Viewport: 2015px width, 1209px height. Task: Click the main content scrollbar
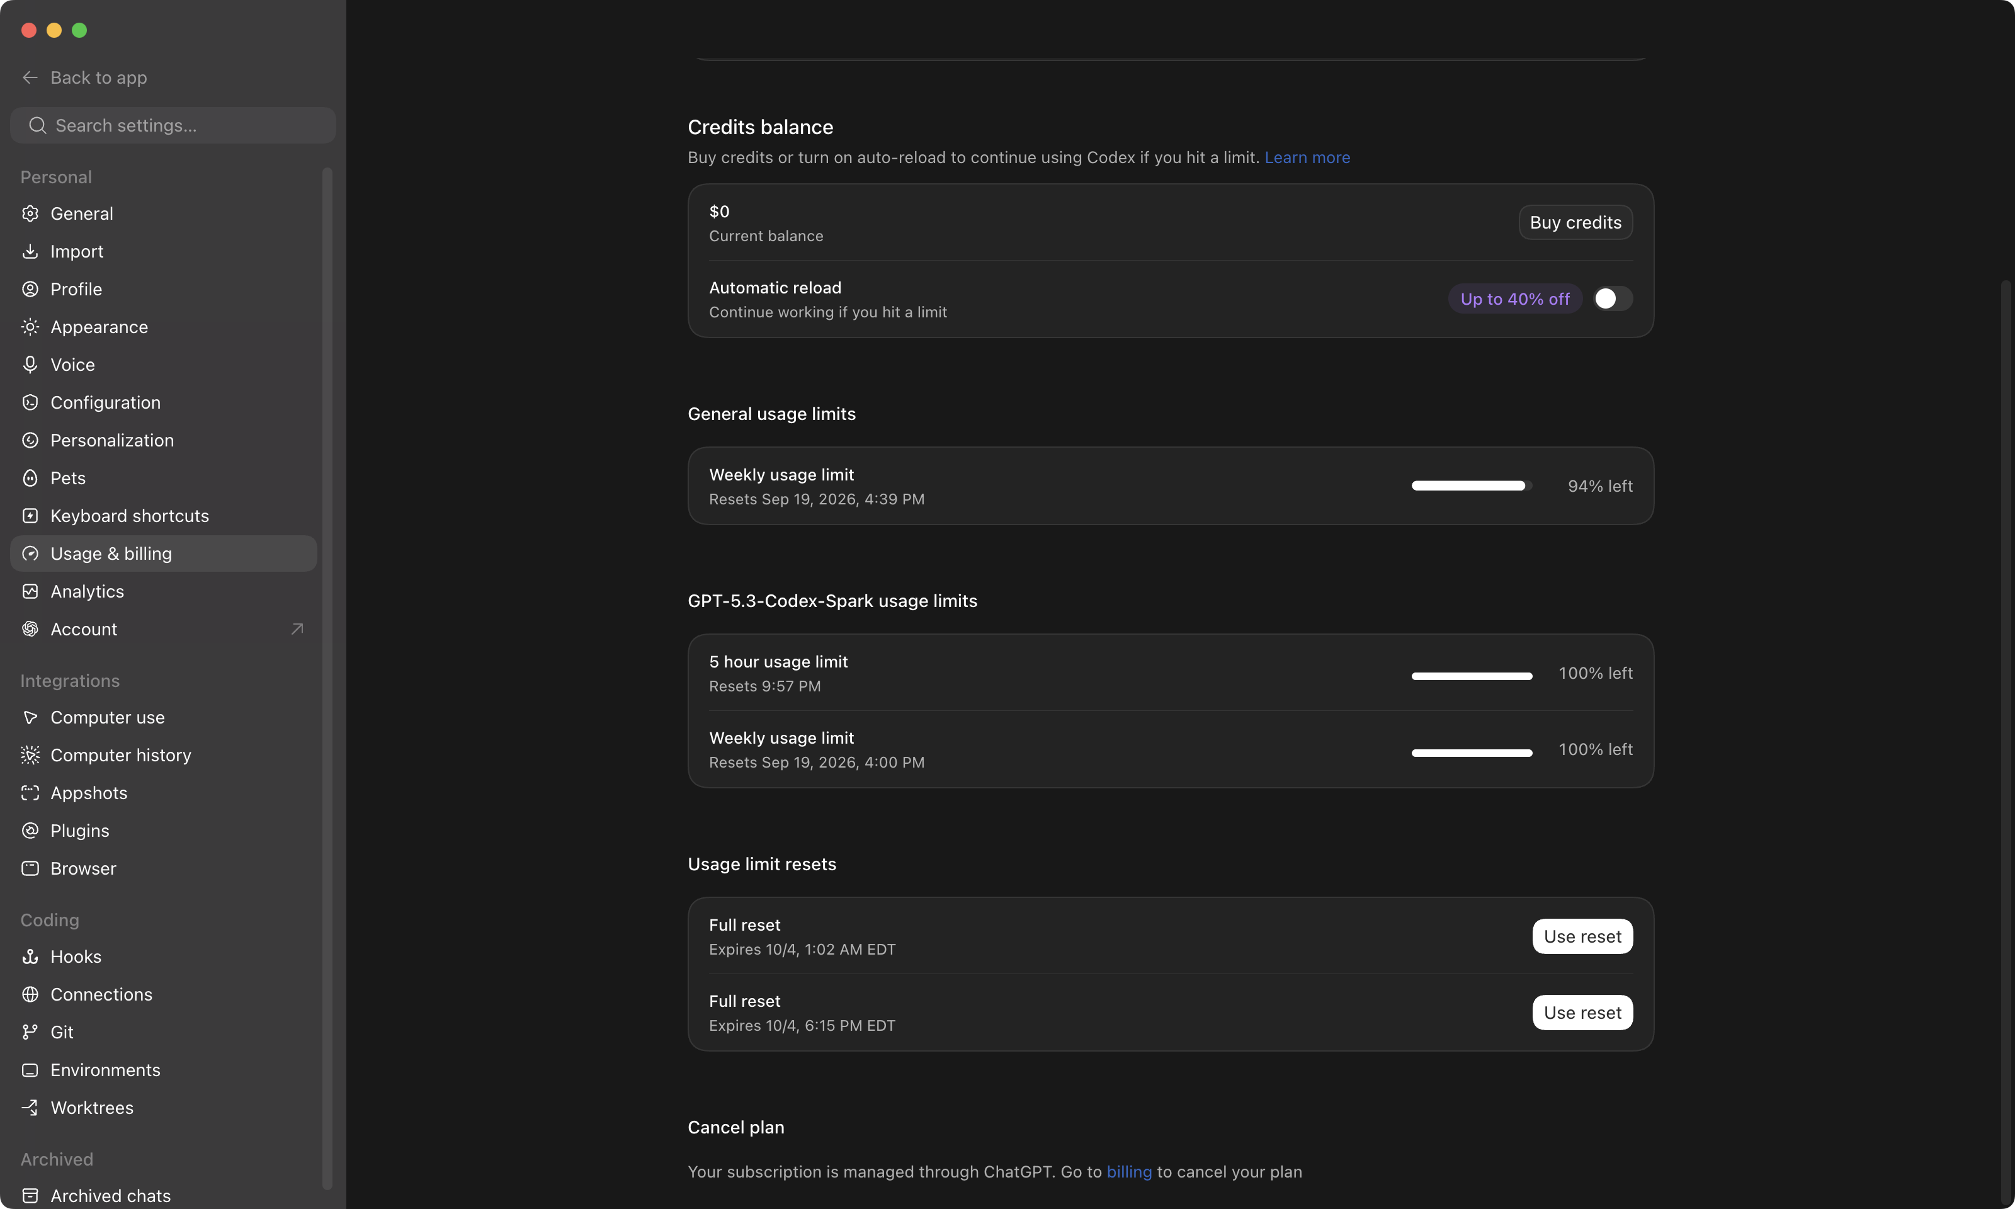(2006, 741)
